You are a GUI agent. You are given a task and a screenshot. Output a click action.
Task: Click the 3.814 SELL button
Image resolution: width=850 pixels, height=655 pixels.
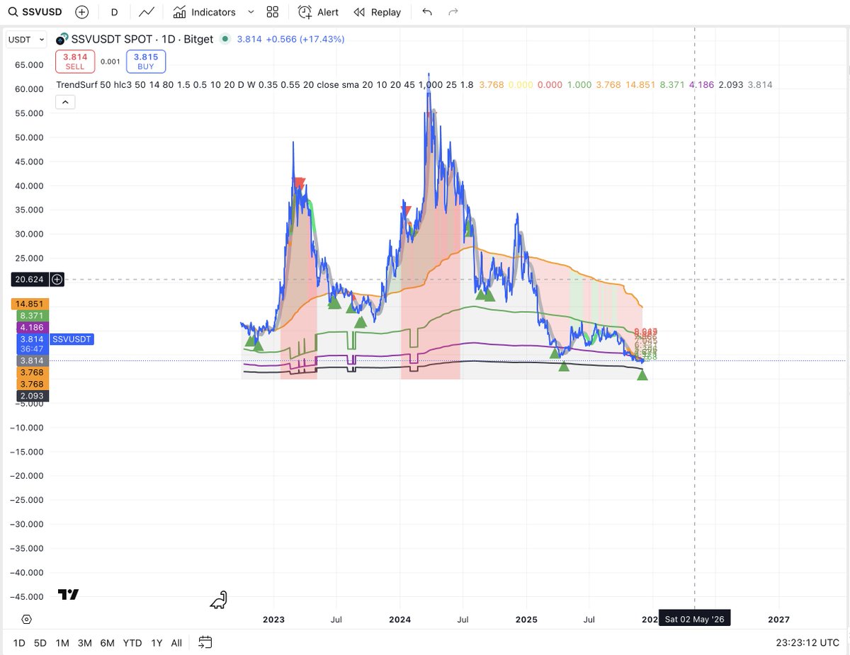[75, 62]
